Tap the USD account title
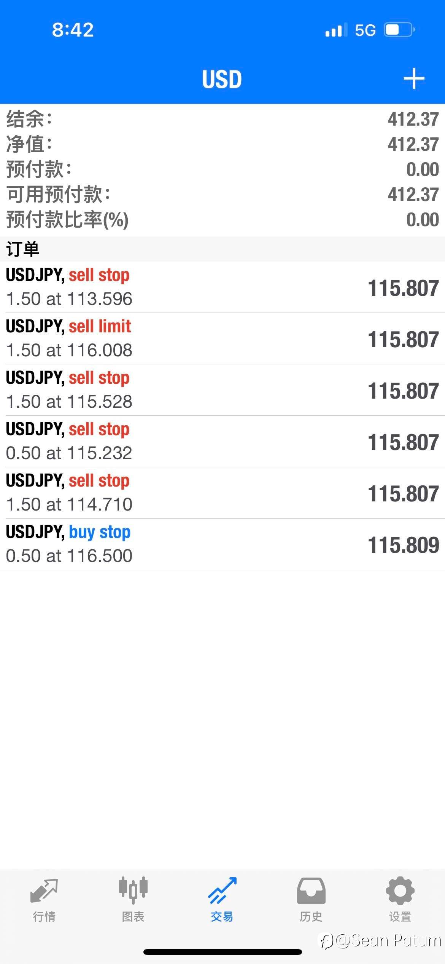Viewport: 445px width, 964px height. pyautogui.click(x=222, y=79)
